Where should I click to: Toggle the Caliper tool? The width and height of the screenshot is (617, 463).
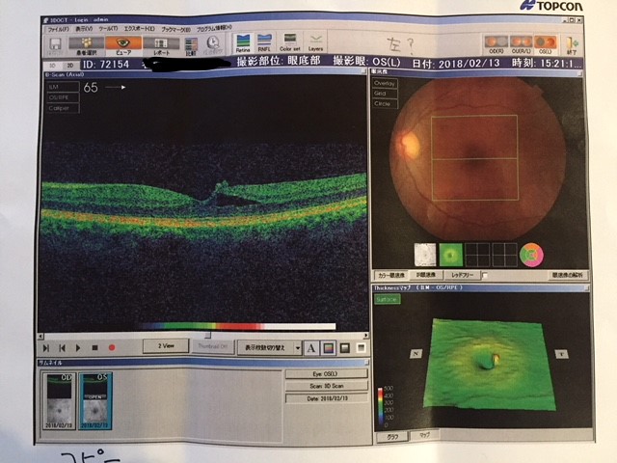63,108
